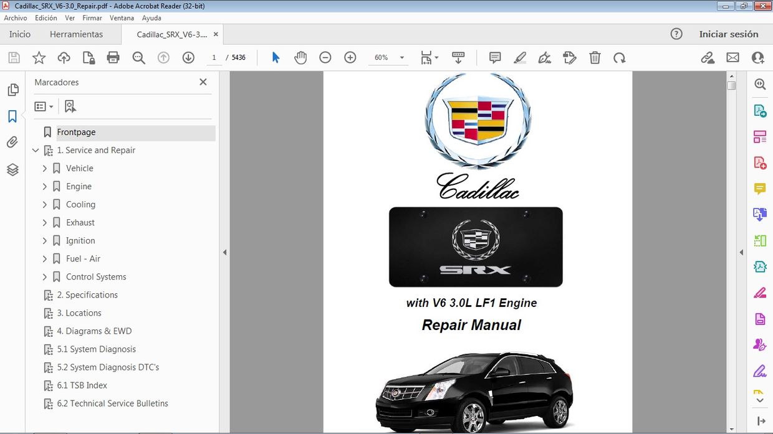Collapse the Service and Repair bookmark
Viewport: 773px width, 434px height.
tap(36, 150)
